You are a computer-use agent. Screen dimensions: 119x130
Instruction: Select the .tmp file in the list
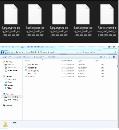(33, 65)
